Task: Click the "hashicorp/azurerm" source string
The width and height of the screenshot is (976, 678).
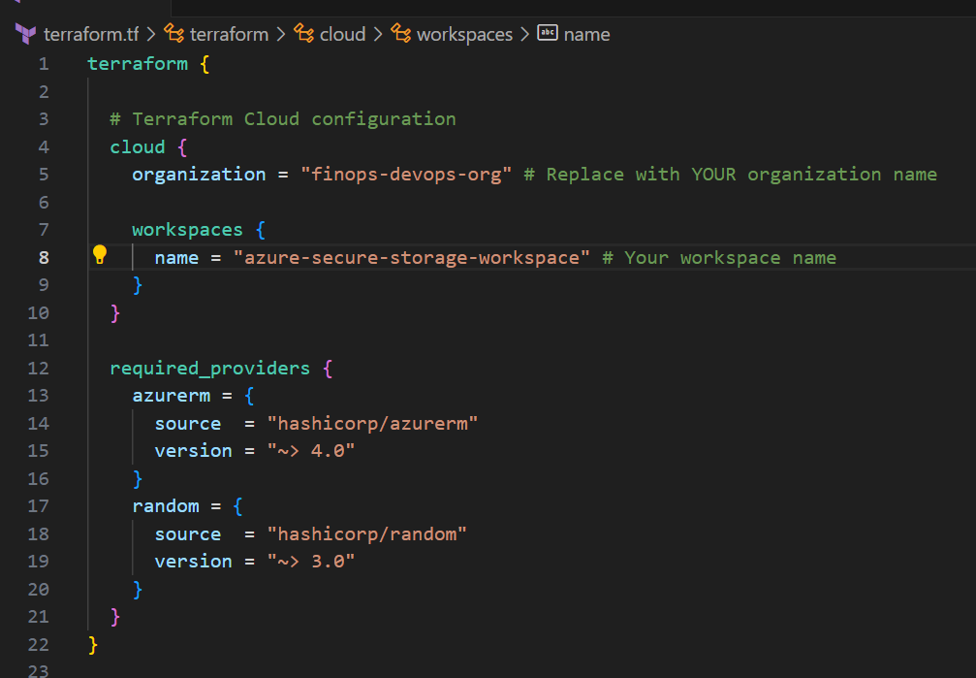Action: [373, 424]
